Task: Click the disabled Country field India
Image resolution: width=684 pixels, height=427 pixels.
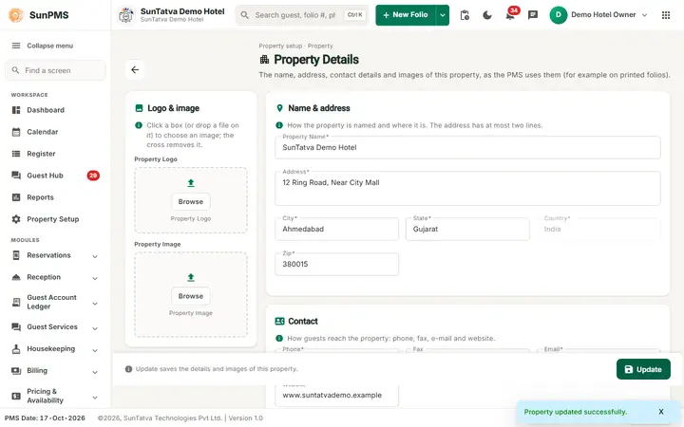Action: click(598, 229)
